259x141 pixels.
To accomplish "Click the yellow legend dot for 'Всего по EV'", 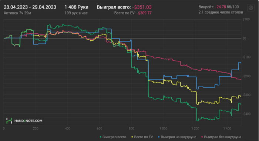I will click(x=132, y=137).
